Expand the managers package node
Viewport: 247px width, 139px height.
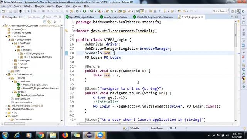(x=12, y=61)
